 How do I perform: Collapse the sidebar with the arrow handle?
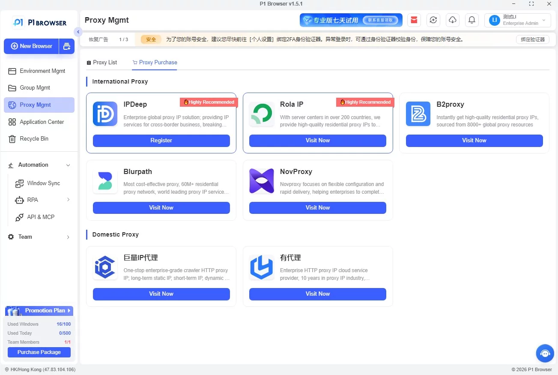pyautogui.click(x=78, y=32)
